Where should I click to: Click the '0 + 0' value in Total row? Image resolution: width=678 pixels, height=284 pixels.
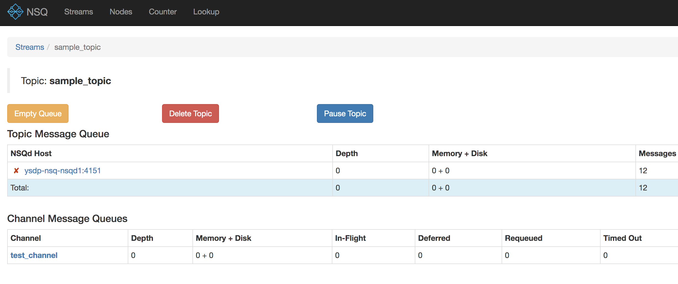441,188
